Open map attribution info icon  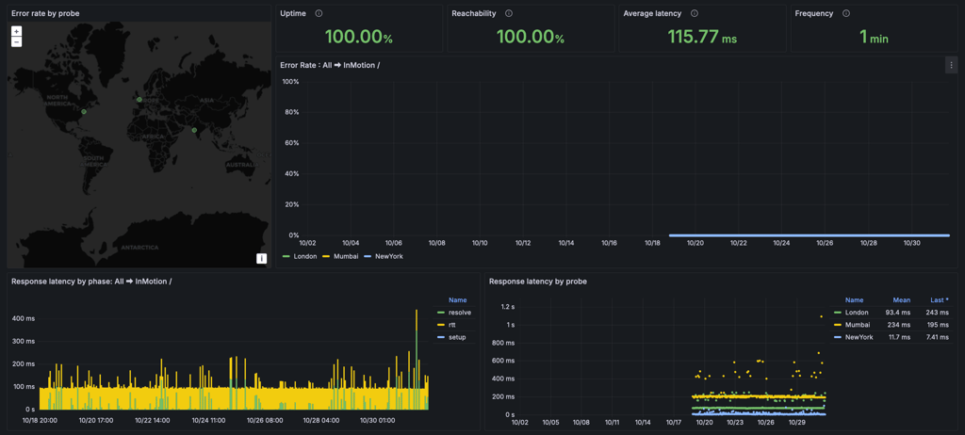tap(262, 258)
